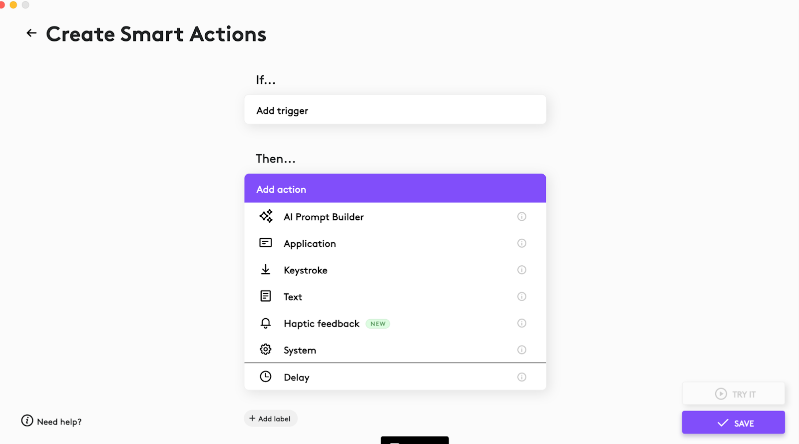
Task: Click the Save button
Action: [x=733, y=423]
